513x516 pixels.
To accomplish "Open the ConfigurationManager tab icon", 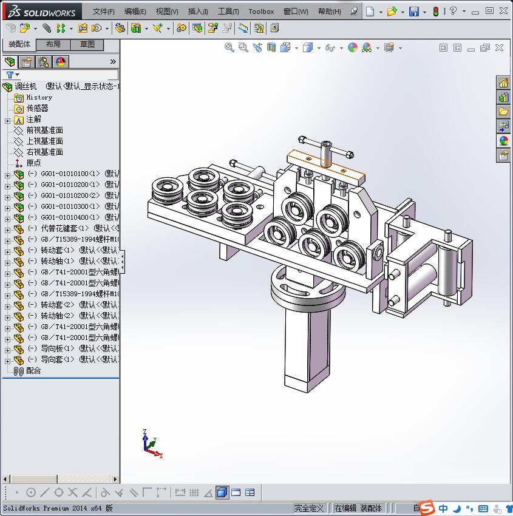I will 44,61.
